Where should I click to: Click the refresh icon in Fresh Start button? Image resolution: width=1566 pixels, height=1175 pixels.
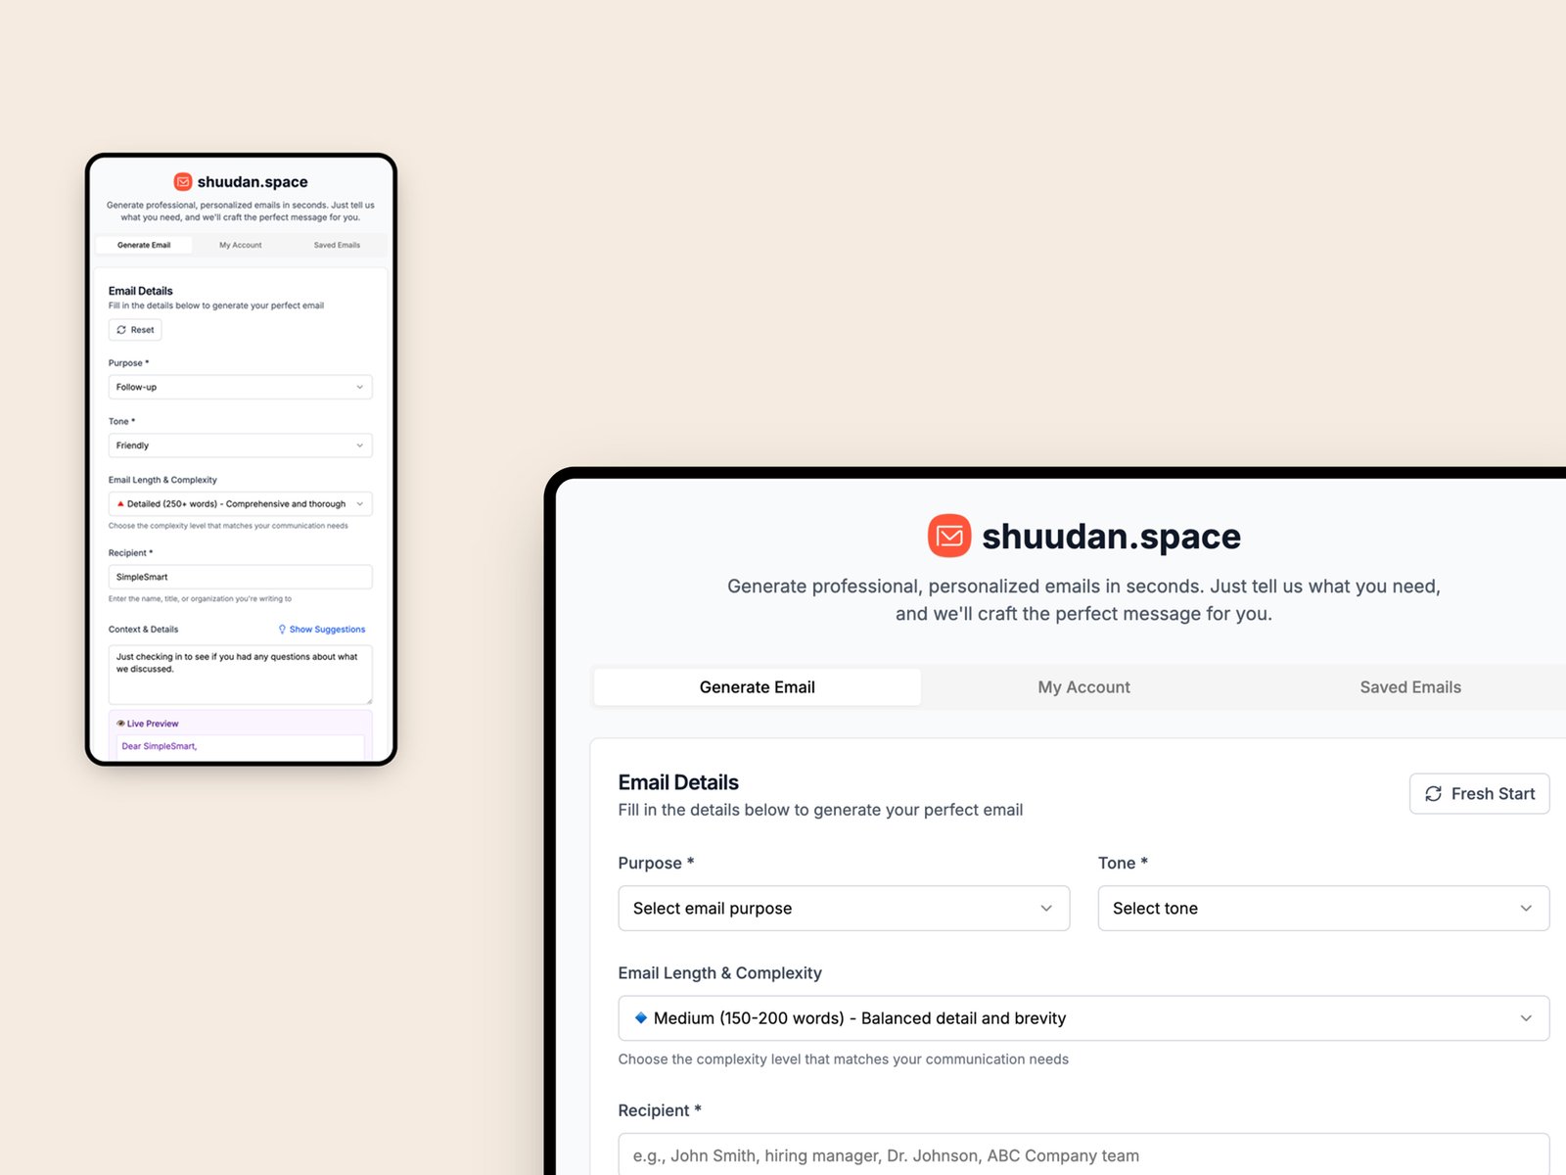tap(1433, 794)
